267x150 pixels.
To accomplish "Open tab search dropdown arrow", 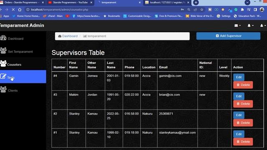I will [x=247, y=2].
